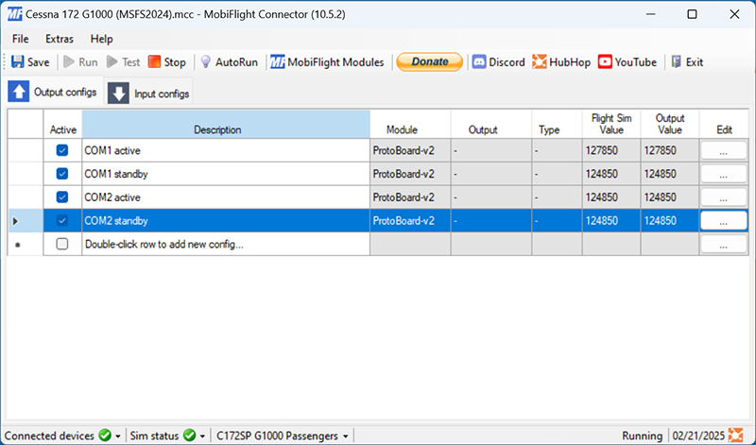The image size is (756, 445).
Task: Click the yellow Donate button
Action: coord(430,61)
